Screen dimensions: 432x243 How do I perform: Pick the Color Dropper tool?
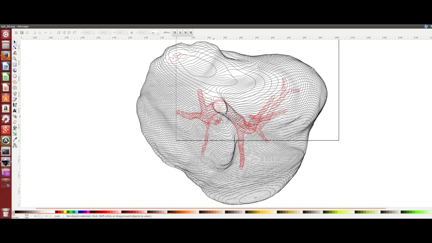pos(15,139)
